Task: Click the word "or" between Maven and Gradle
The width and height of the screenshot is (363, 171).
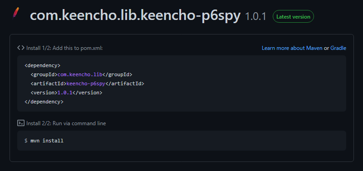Action: click(326, 48)
